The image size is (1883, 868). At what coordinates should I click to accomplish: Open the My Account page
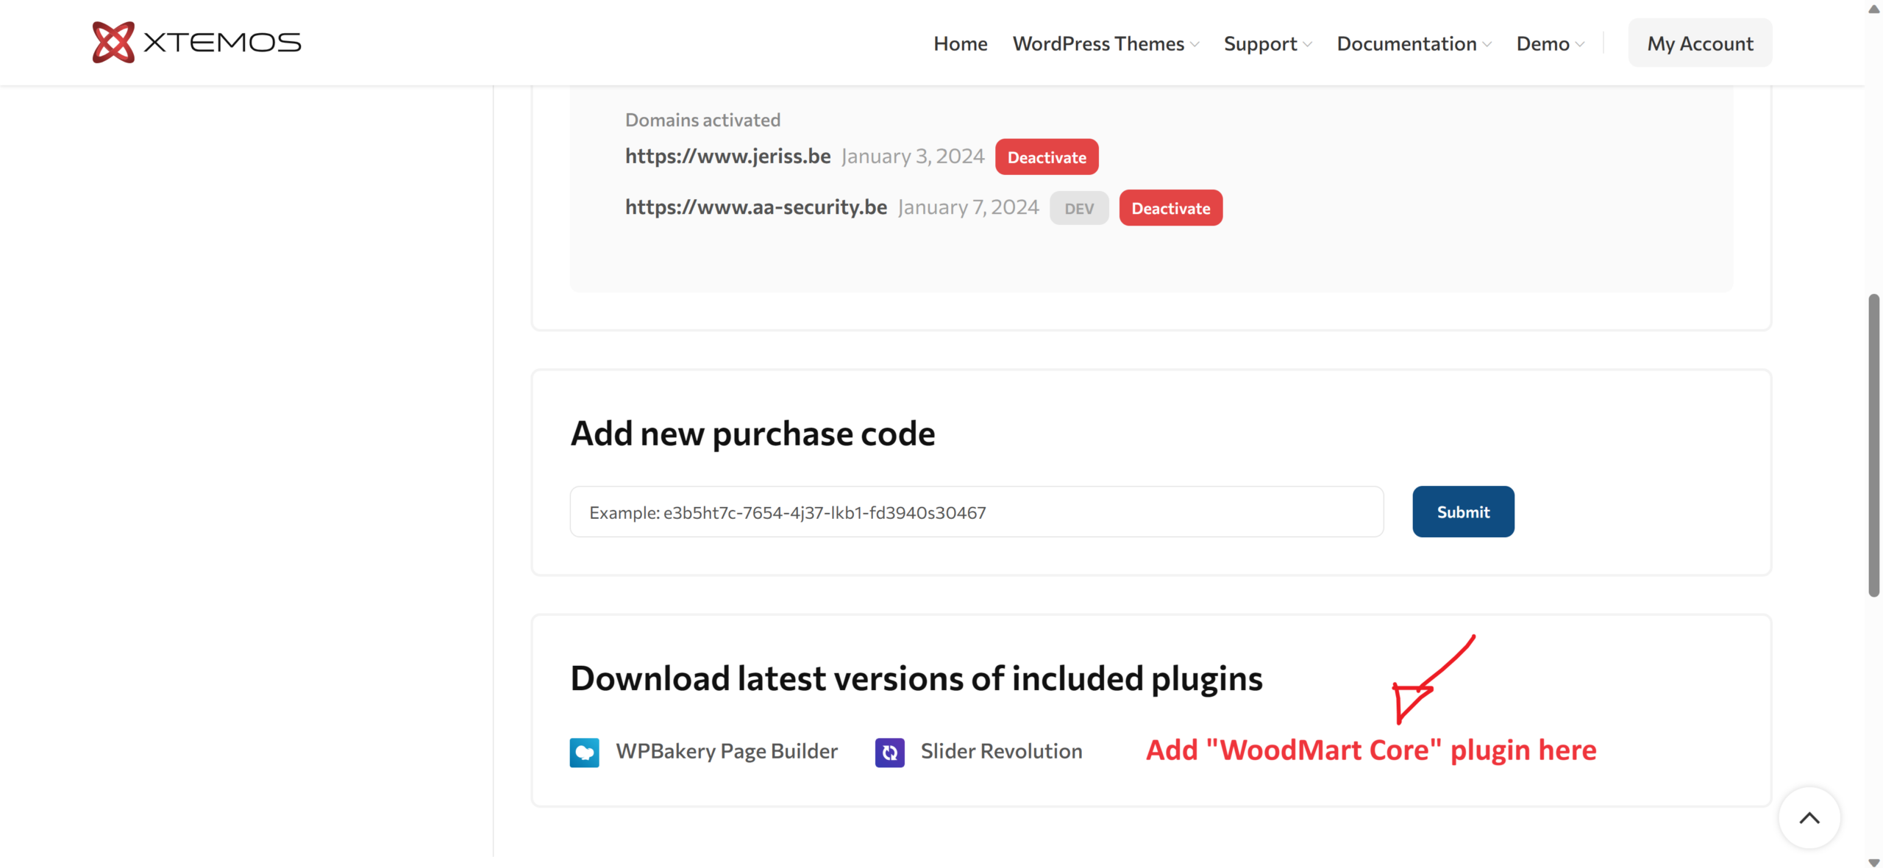pyautogui.click(x=1700, y=43)
